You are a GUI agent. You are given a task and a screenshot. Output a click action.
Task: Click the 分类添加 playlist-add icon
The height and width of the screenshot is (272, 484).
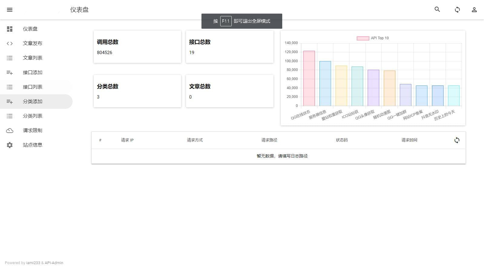coord(10,102)
